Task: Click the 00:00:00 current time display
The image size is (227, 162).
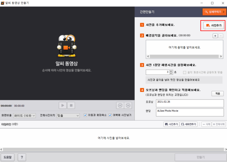Action: (6, 106)
